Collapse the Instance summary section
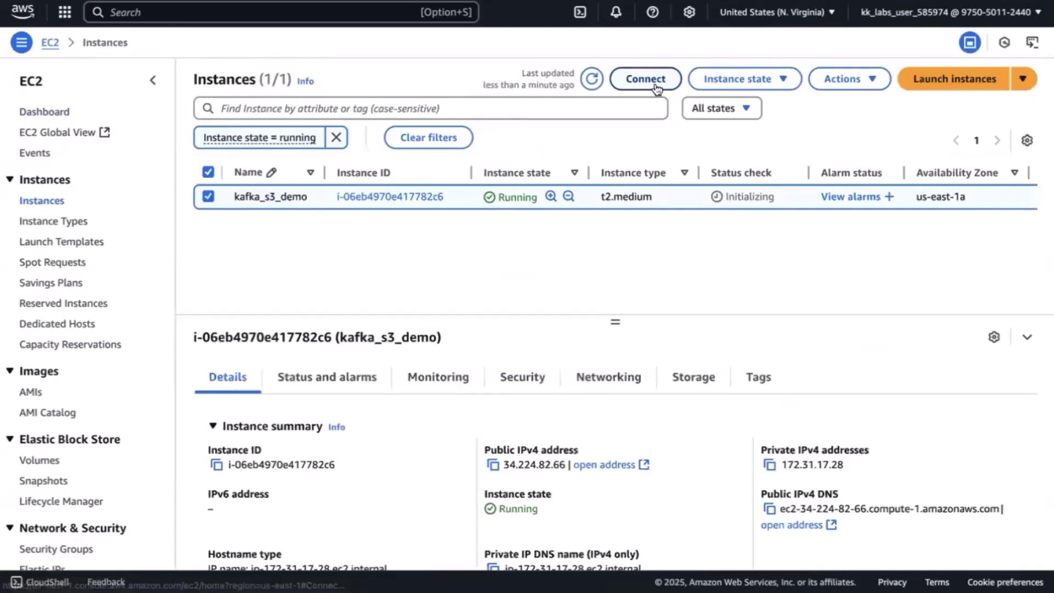This screenshot has height=593, width=1054. click(x=213, y=426)
